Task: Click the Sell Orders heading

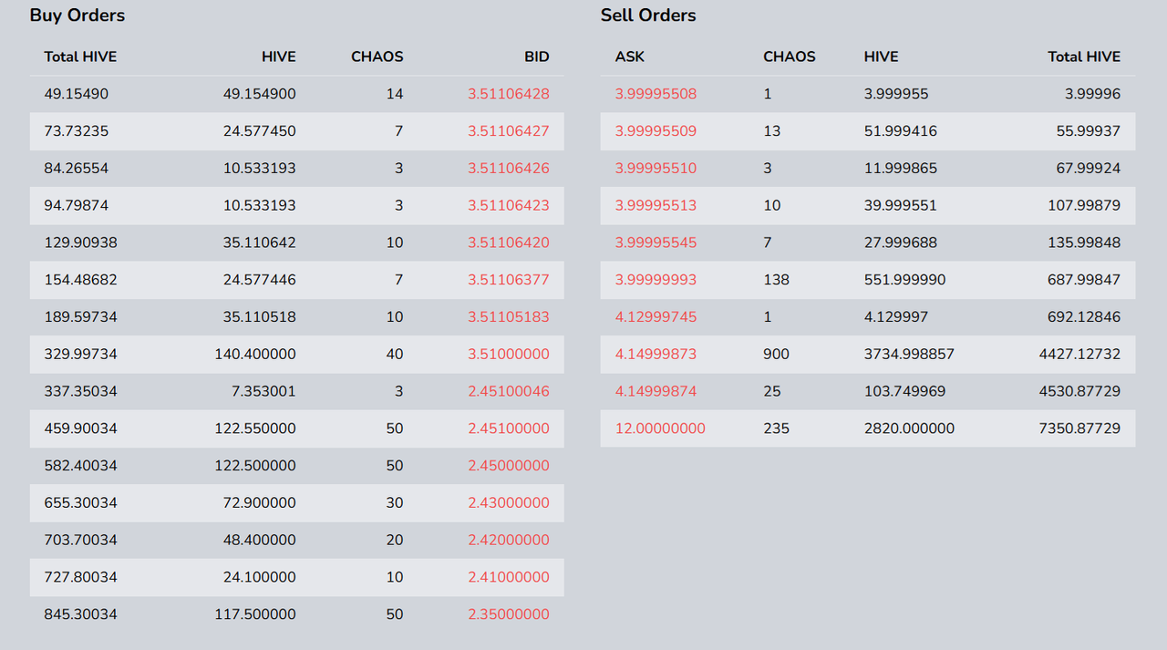Action: [x=647, y=15]
